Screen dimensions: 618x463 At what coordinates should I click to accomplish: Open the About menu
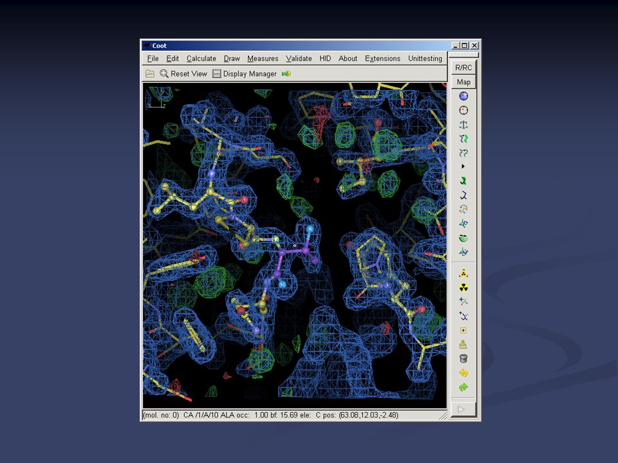(x=348, y=59)
